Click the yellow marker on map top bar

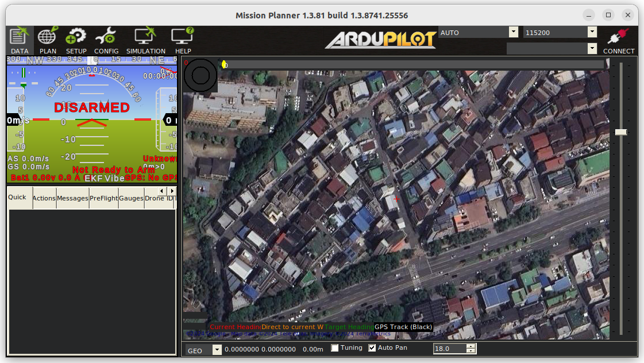click(x=224, y=64)
